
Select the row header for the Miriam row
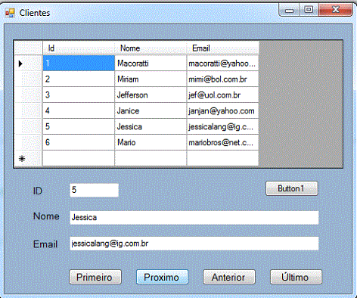click(28, 79)
